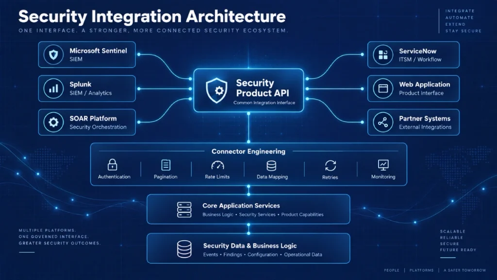
Task: Click the Connector Engineering heading
Action: (x=248, y=152)
